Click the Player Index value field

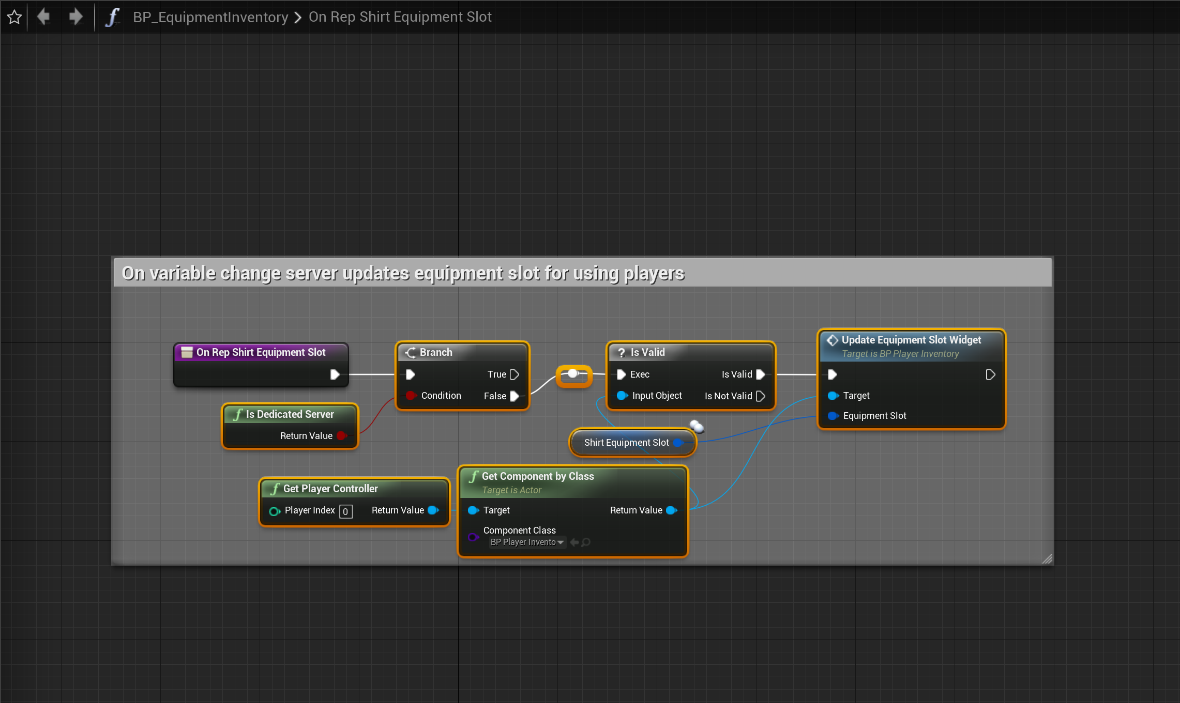(x=345, y=511)
